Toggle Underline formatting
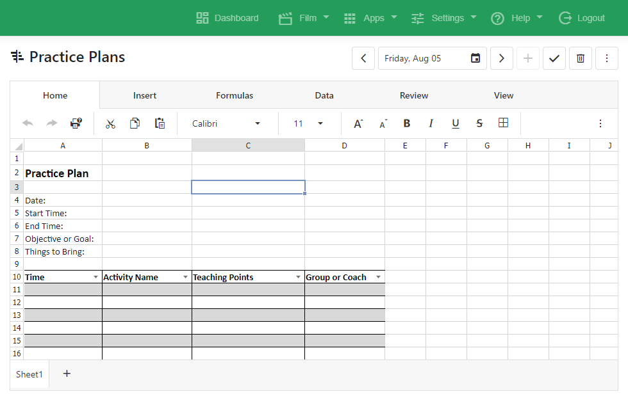 click(x=455, y=123)
